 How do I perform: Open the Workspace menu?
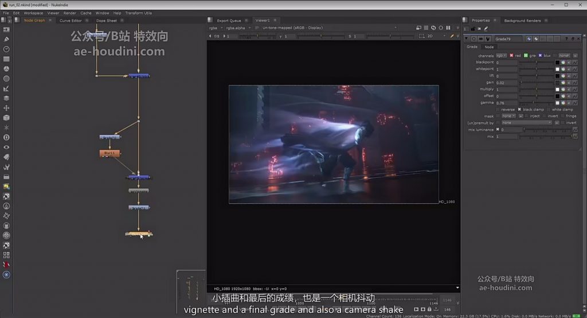33,13
